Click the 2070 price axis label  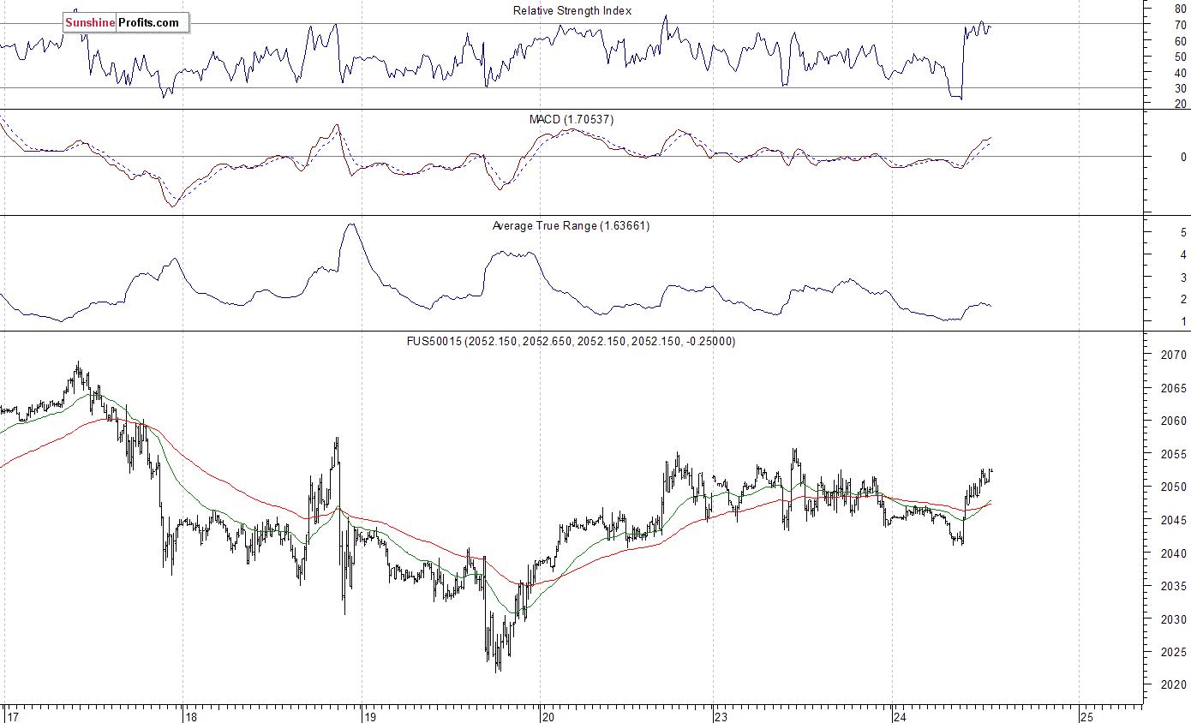point(1173,355)
